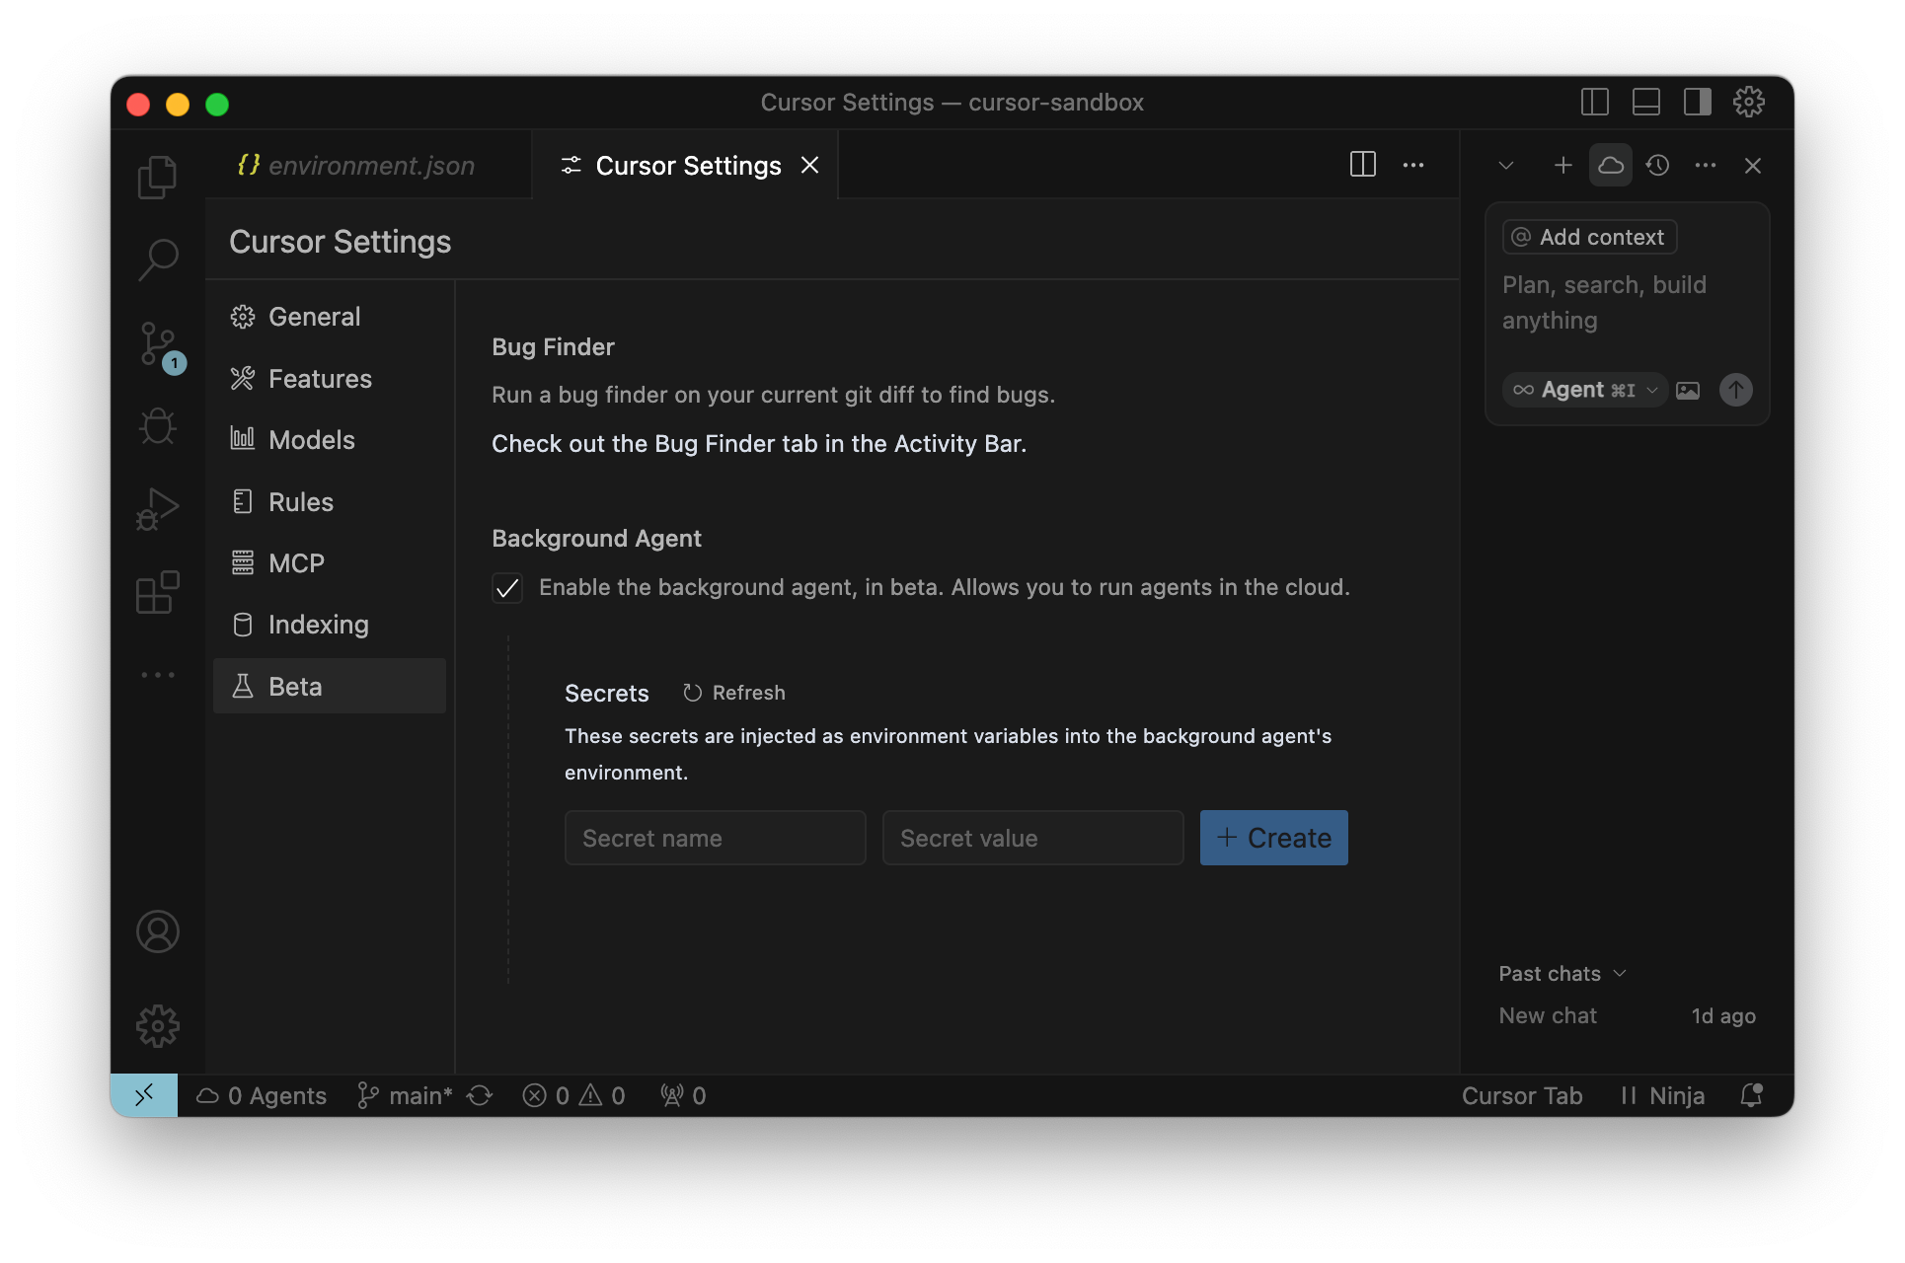Close the chat panel
The height and width of the screenshot is (1263, 1905).
(x=1753, y=165)
